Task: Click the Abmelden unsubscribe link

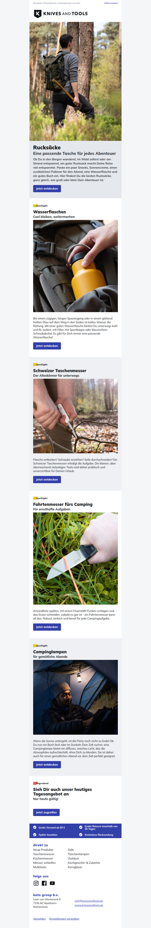Action: (39, 919)
